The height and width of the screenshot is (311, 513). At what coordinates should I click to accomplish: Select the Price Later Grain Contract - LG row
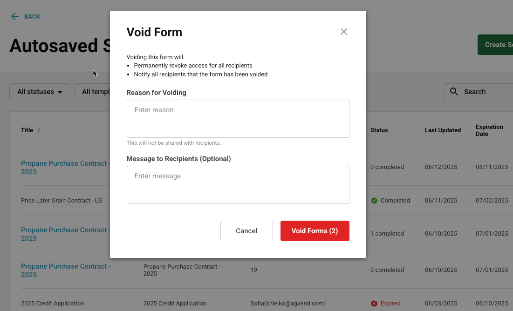pos(62,201)
